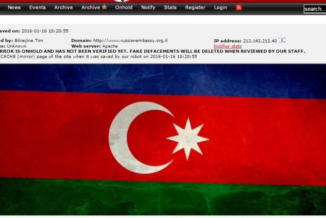Viewport: 326px width, 218px height.
Task: Click the flag icon beside IP address
Action: tap(282, 40)
